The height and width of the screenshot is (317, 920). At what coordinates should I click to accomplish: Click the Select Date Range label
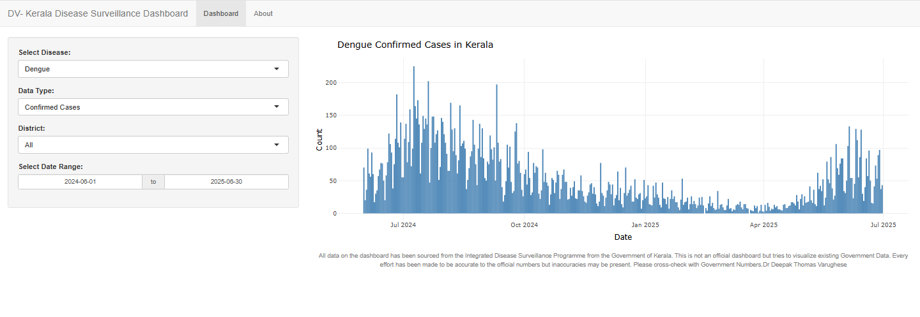pyautogui.click(x=50, y=166)
